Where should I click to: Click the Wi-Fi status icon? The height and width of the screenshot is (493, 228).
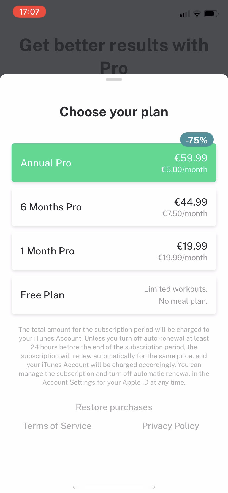[x=197, y=14]
